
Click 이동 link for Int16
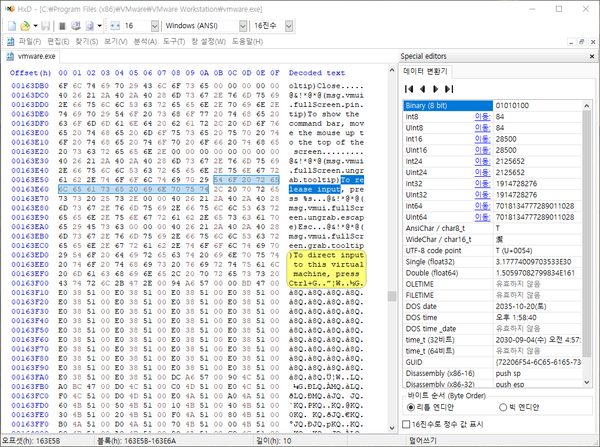(482, 139)
